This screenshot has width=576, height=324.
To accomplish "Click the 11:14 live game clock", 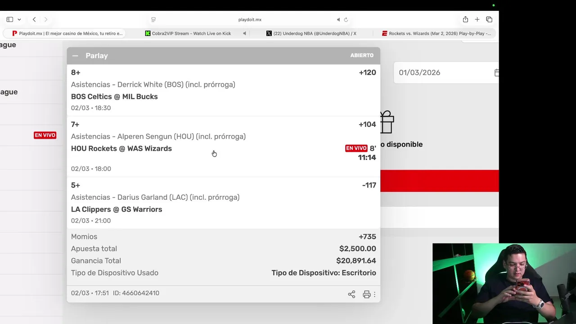I will coord(367,157).
